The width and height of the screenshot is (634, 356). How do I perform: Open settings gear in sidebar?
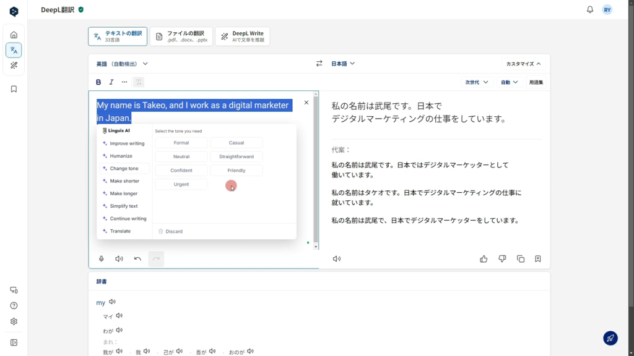[14, 321]
